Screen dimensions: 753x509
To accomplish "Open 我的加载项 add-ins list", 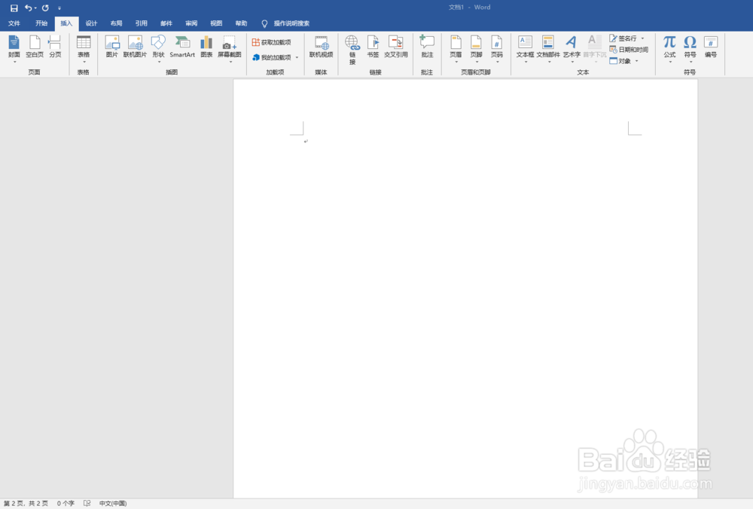I will click(272, 57).
